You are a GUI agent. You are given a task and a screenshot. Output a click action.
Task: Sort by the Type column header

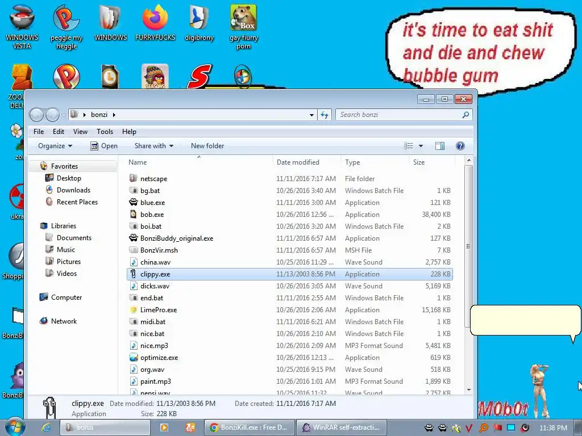pyautogui.click(x=375, y=162)
